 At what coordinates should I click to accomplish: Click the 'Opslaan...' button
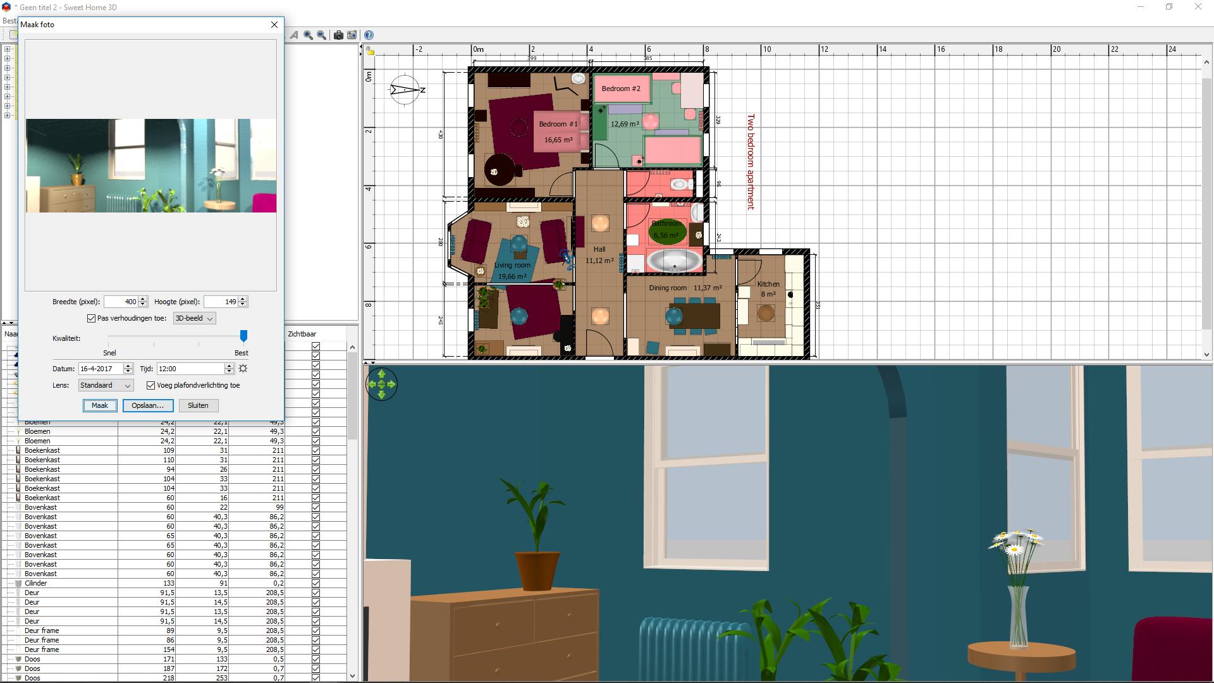pyautogui.click(x=148, y=405)
